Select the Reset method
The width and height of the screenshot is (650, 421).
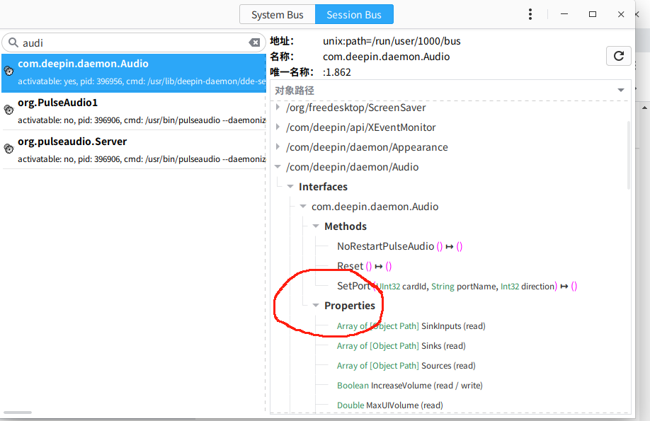365,266
